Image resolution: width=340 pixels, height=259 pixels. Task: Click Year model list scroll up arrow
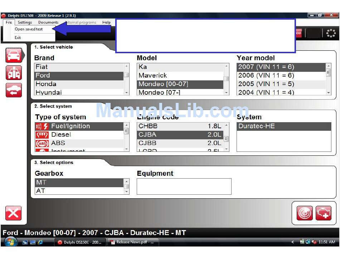click(x=329, y=66)
